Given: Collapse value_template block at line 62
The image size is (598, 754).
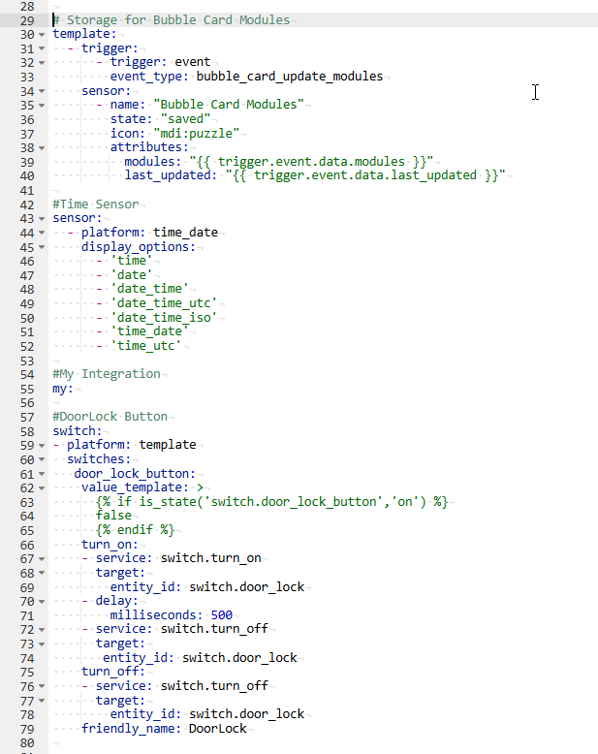Looking at the screenshot, I should coord(42,488).
